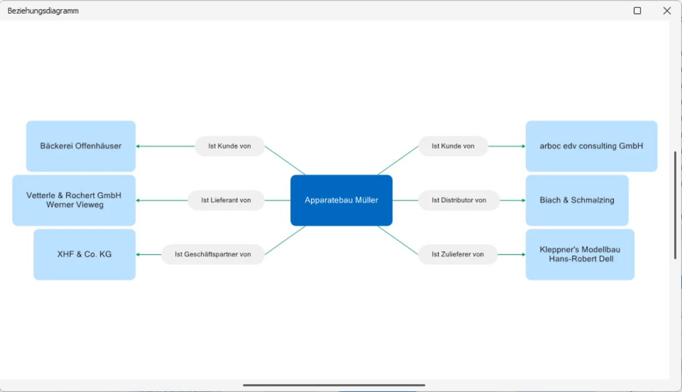682x392 pixels.
Task: Select the 'Ist Distributor von' relation label
Action: point(459,200)
